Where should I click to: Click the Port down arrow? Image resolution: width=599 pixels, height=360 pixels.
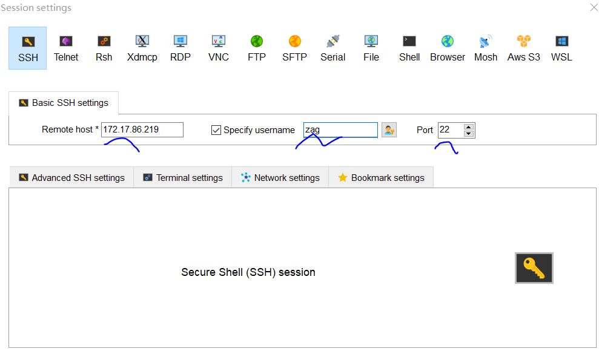click(x=469, y=133)
